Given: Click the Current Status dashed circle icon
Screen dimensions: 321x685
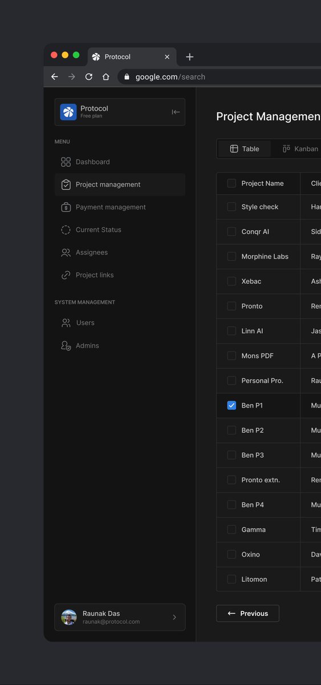Looking at the screenshot, I should 66,230.
